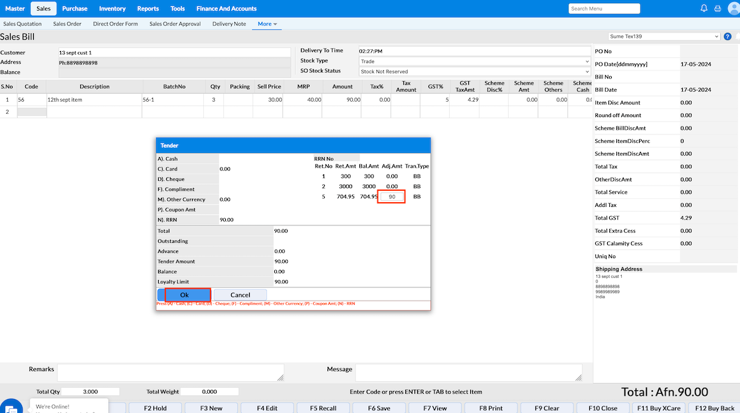Open the live chat bubble icon
740x413 pixels.
[11, 407]
